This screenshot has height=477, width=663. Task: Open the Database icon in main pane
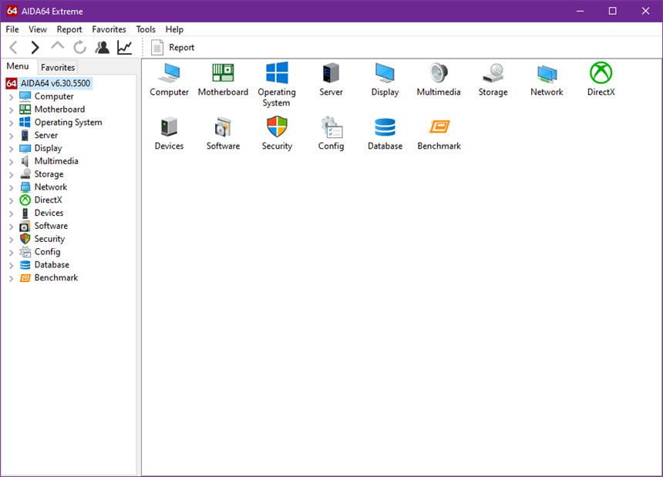tap(385, 126)
